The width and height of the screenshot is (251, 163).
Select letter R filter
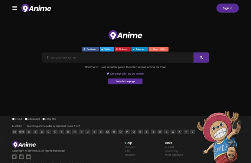[x=140, y=132]
